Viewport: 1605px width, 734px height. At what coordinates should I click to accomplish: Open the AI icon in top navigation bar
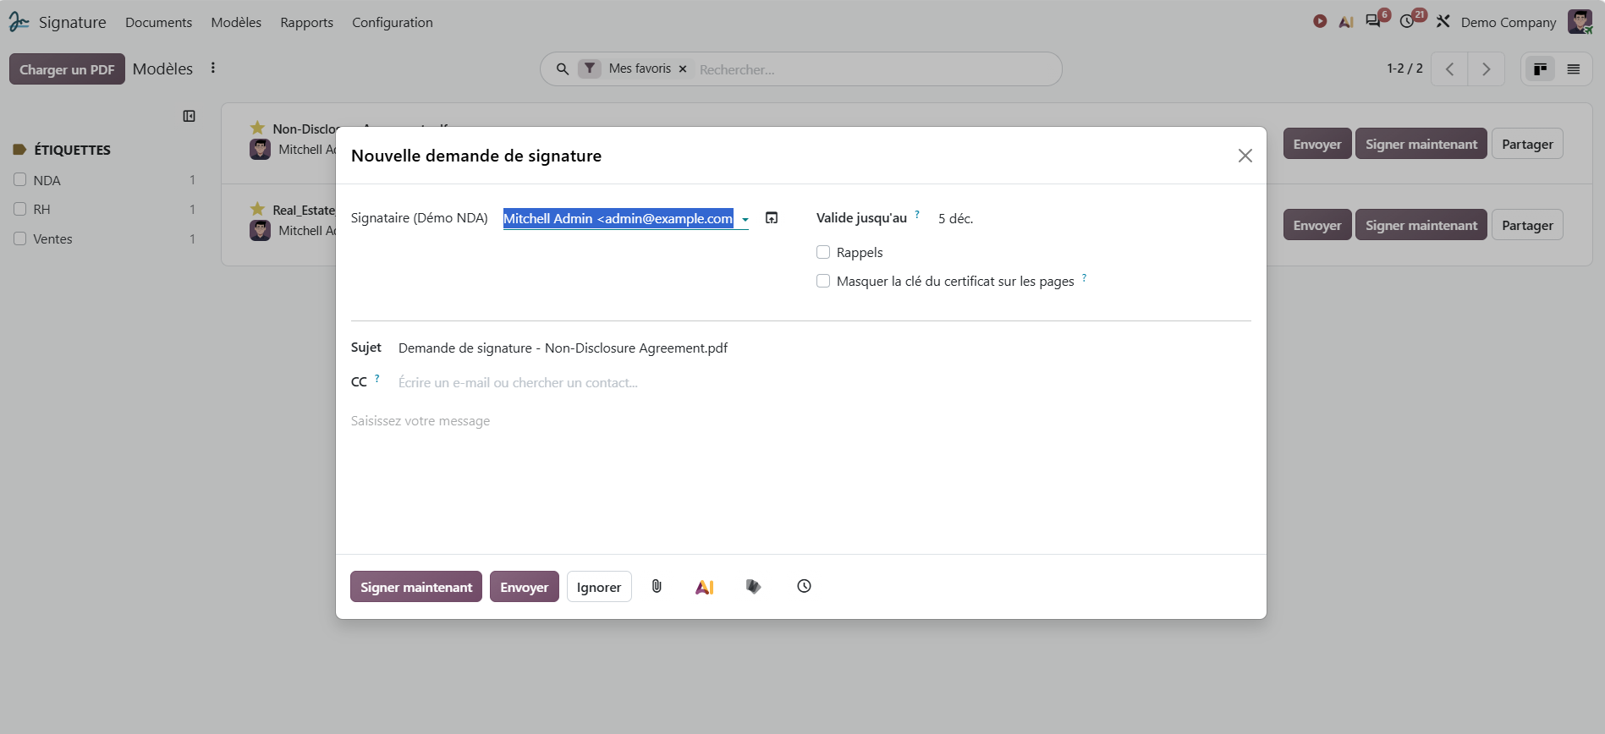tap(1346, 22)
